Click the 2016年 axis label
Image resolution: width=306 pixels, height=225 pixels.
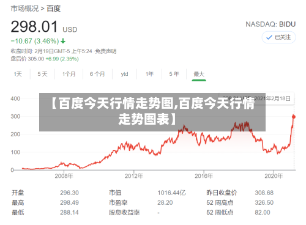coord(204,176)
